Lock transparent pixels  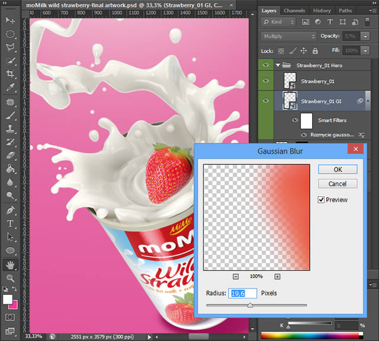tap(281, 51)
